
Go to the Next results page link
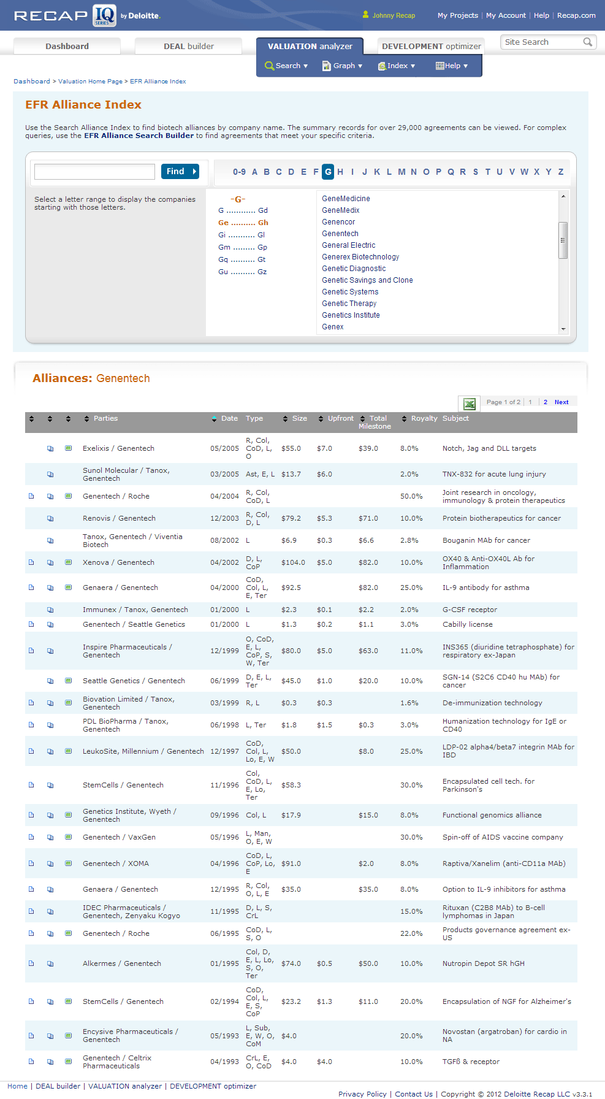coord(561,402)
